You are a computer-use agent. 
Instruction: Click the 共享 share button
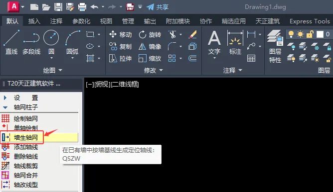click(x=158, y=7)
